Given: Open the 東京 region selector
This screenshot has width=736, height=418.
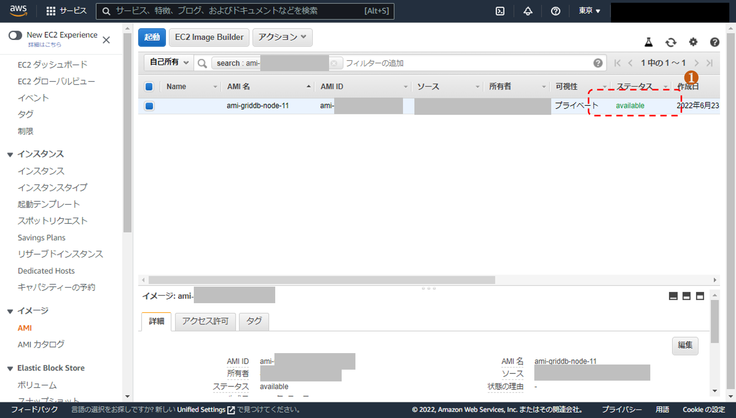Looking at the screenshot, I should [589, 11].
